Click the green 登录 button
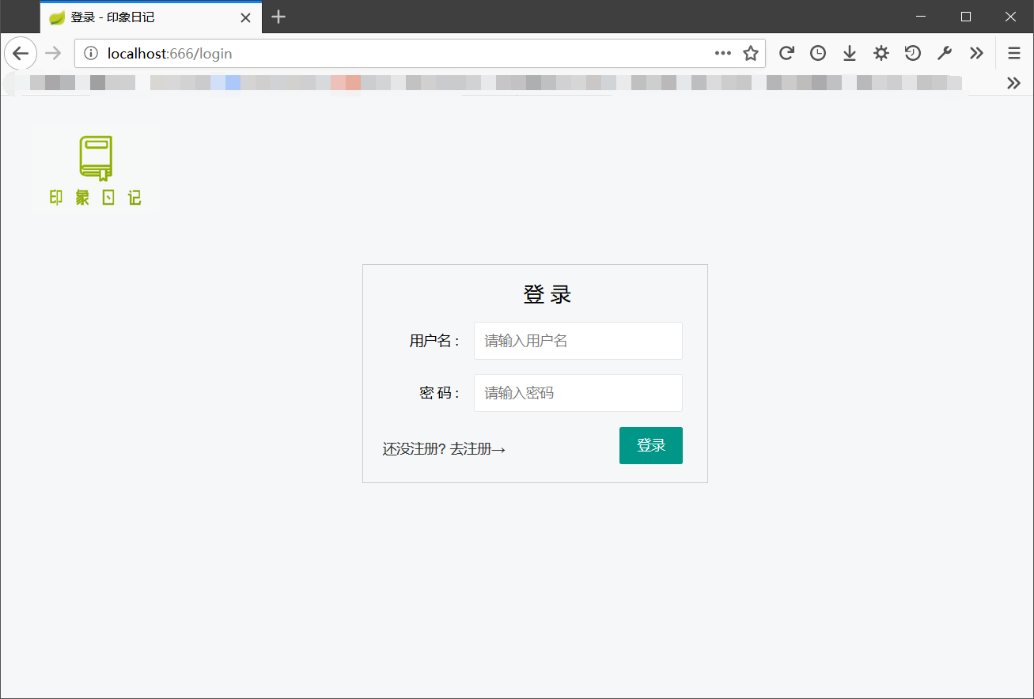 tap(650, 445)
